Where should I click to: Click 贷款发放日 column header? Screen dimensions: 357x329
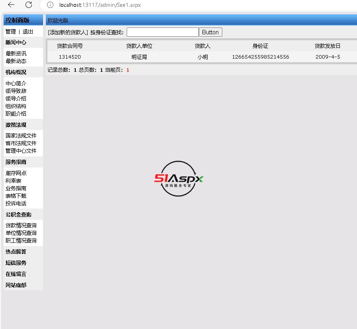tap(328, 46)
